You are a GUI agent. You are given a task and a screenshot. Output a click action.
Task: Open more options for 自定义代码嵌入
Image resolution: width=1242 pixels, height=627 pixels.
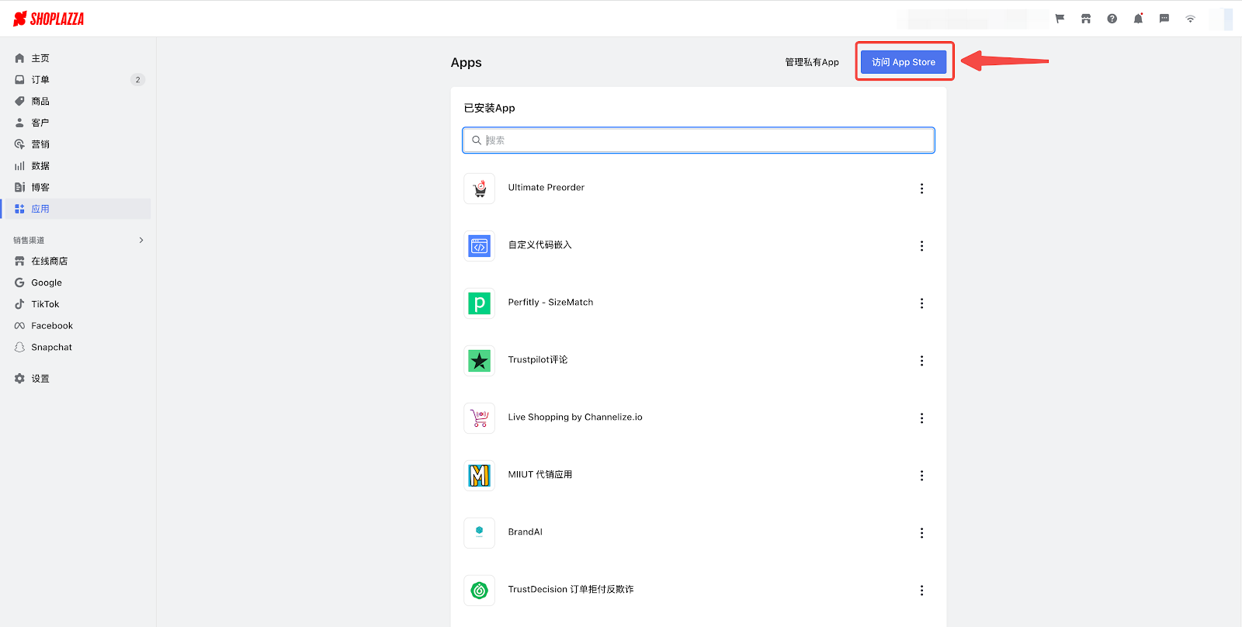(921, 246)
